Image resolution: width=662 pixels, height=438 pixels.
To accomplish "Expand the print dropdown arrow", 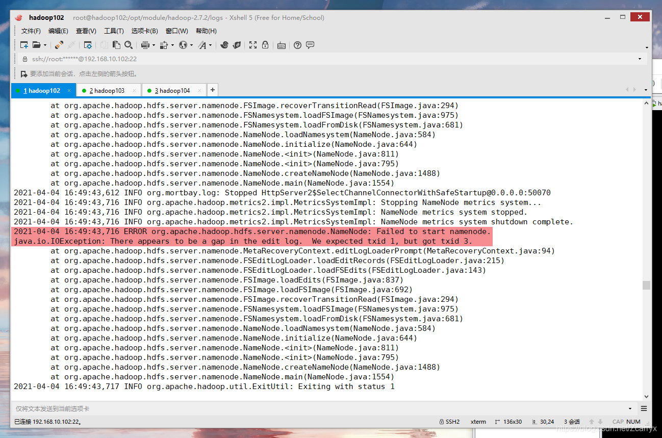I will pyautogui.click(x=154, y=45).
